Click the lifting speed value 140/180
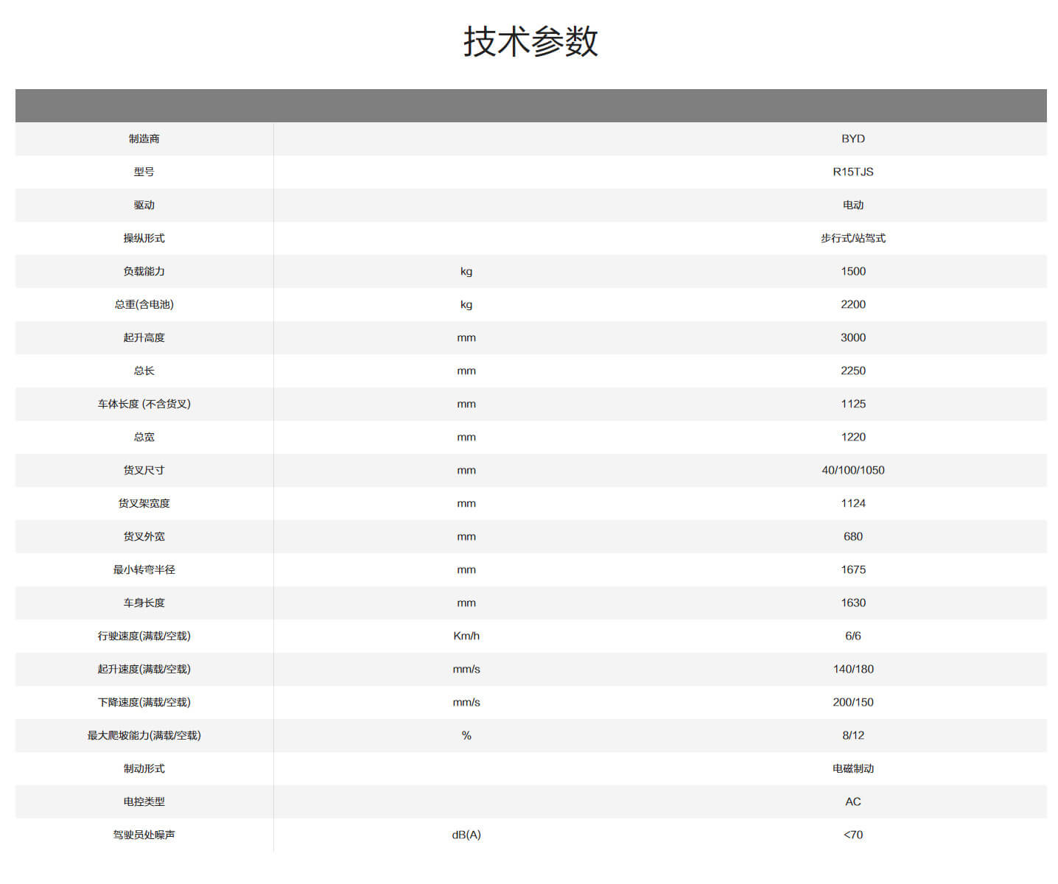 [852, 669]
